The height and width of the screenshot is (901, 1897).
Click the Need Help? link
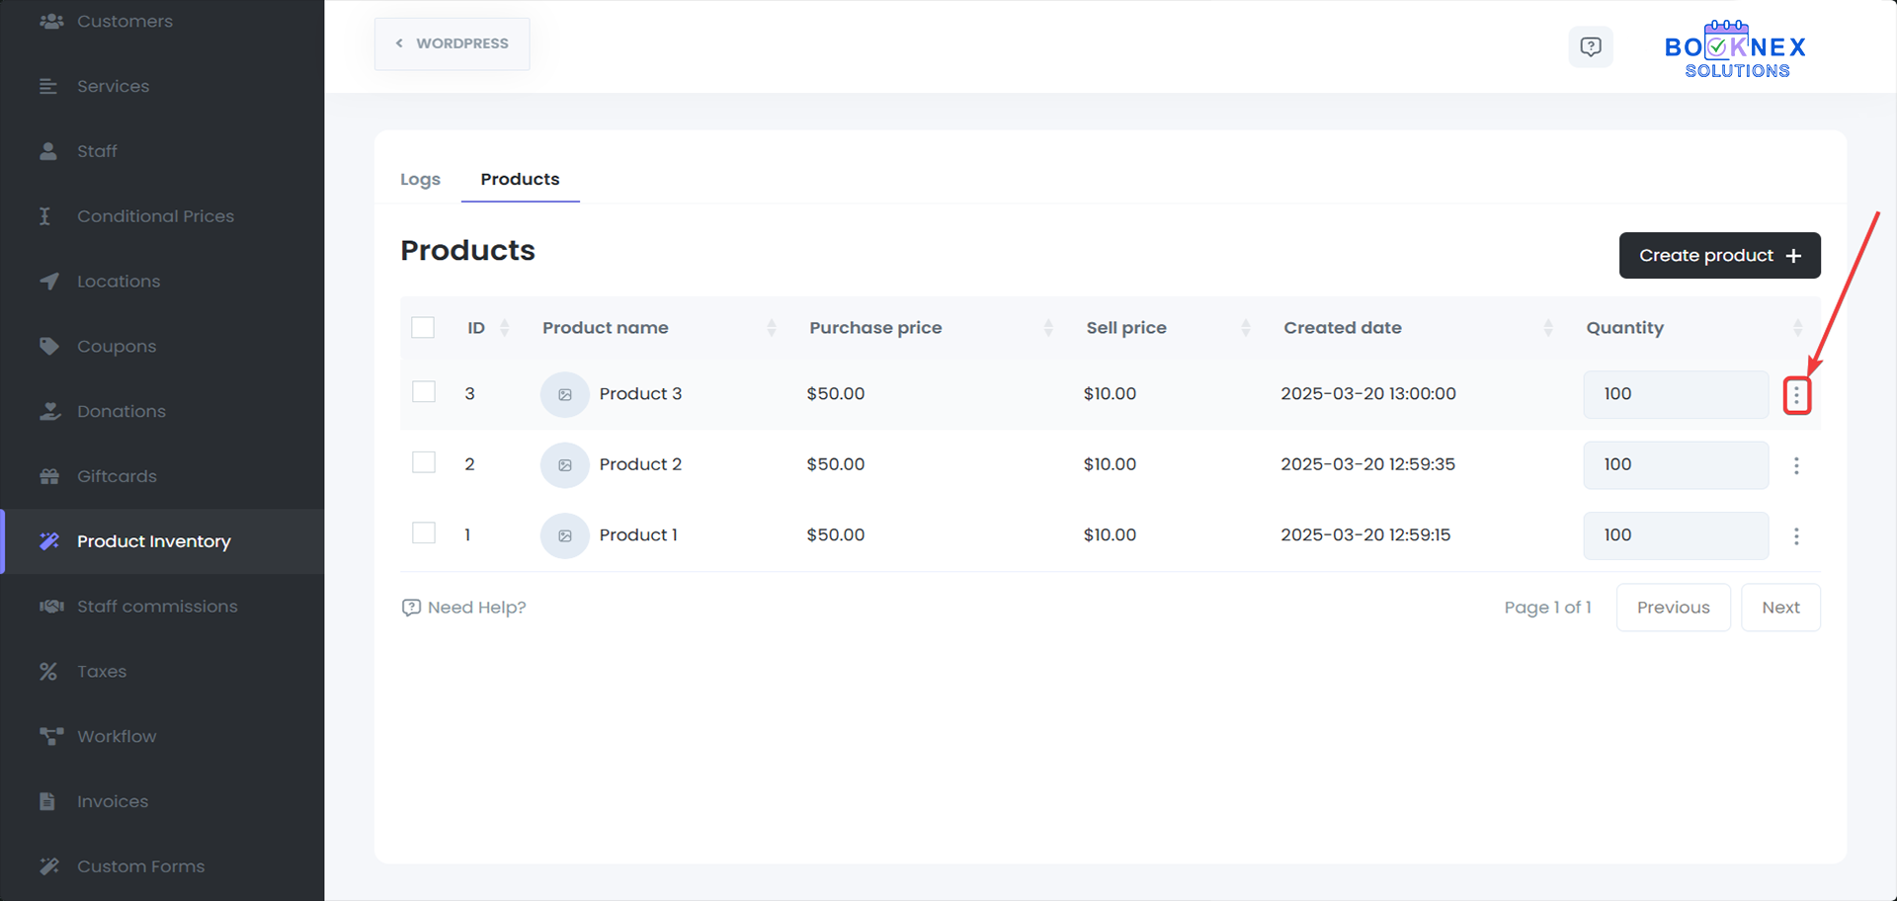464,608
